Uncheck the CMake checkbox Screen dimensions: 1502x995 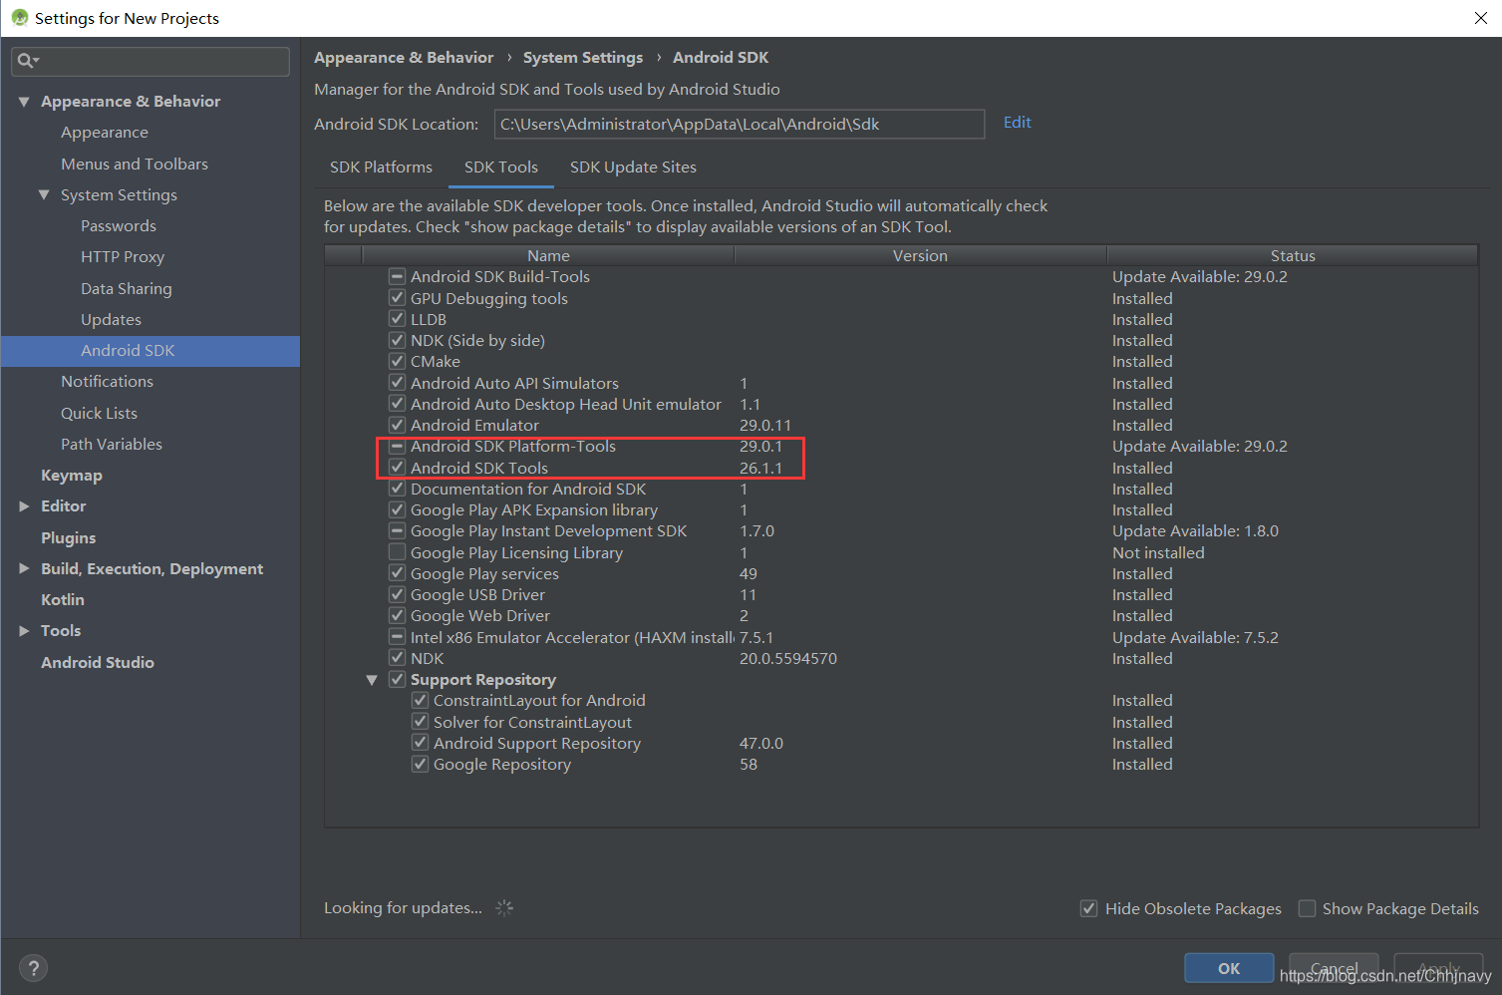tap(397, 361)
